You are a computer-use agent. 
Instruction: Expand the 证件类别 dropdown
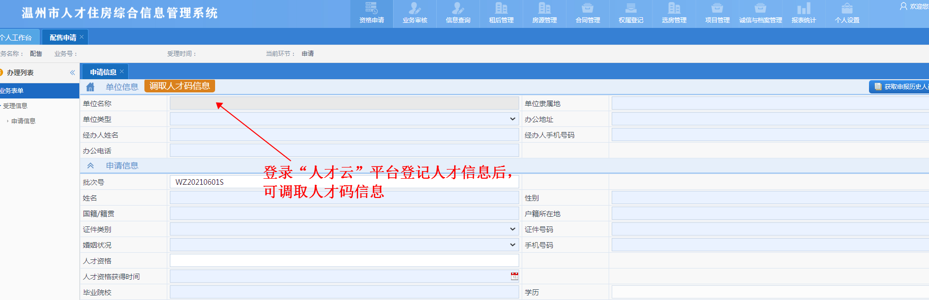point(512,229)
